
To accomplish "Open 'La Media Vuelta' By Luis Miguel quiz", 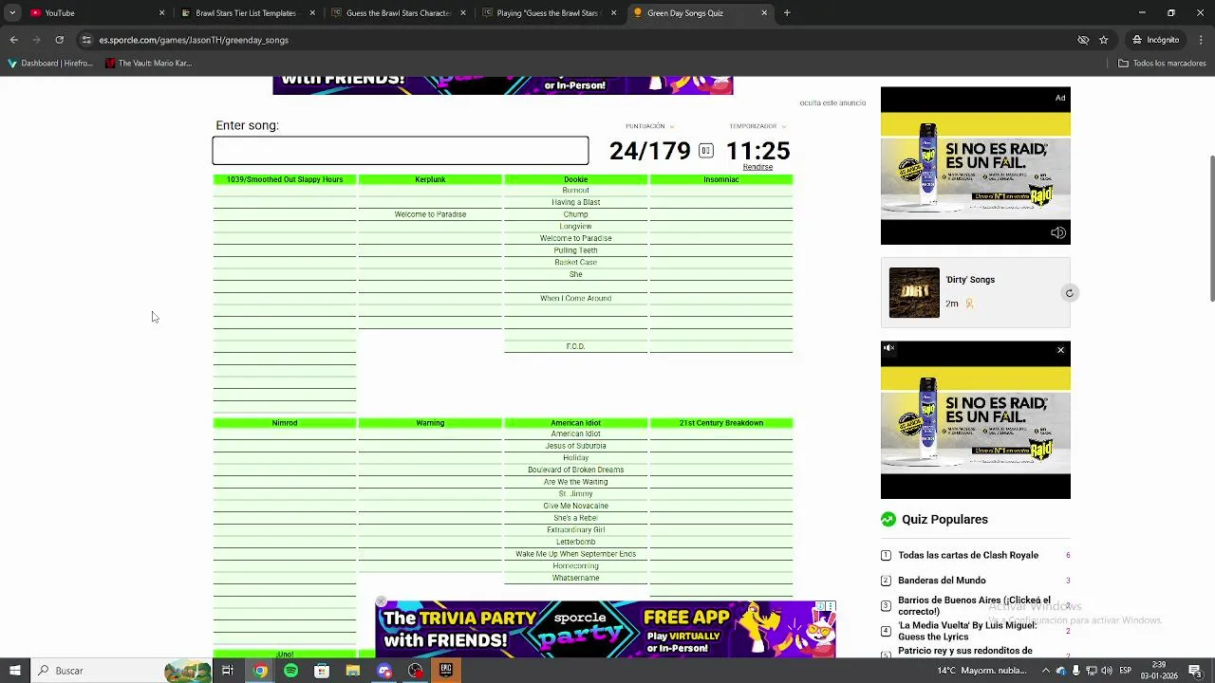I will click(967, 631).
